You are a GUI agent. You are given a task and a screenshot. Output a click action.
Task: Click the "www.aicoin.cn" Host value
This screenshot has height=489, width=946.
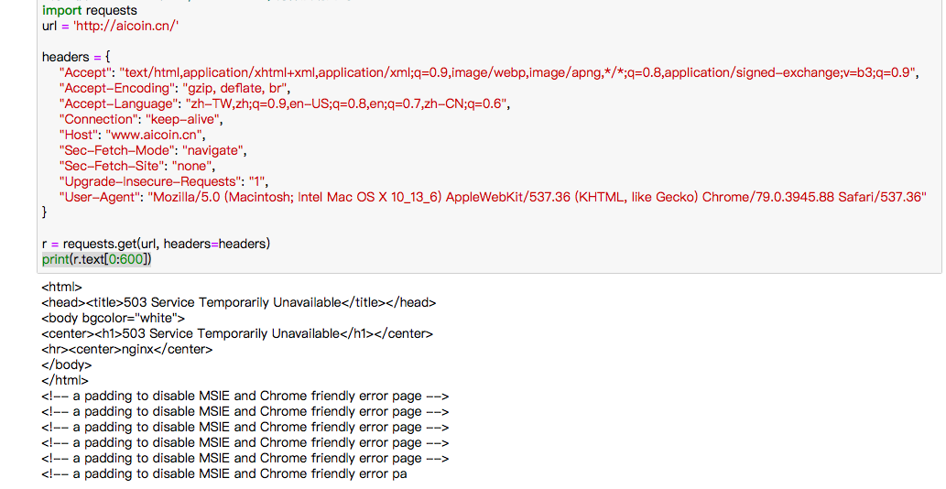(155, 135)
